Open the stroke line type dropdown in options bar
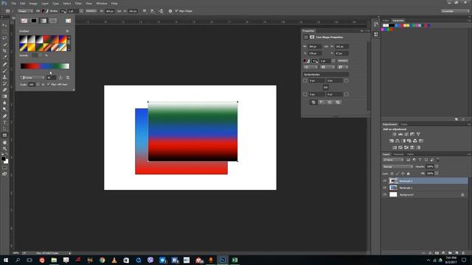 click(91, 11)
